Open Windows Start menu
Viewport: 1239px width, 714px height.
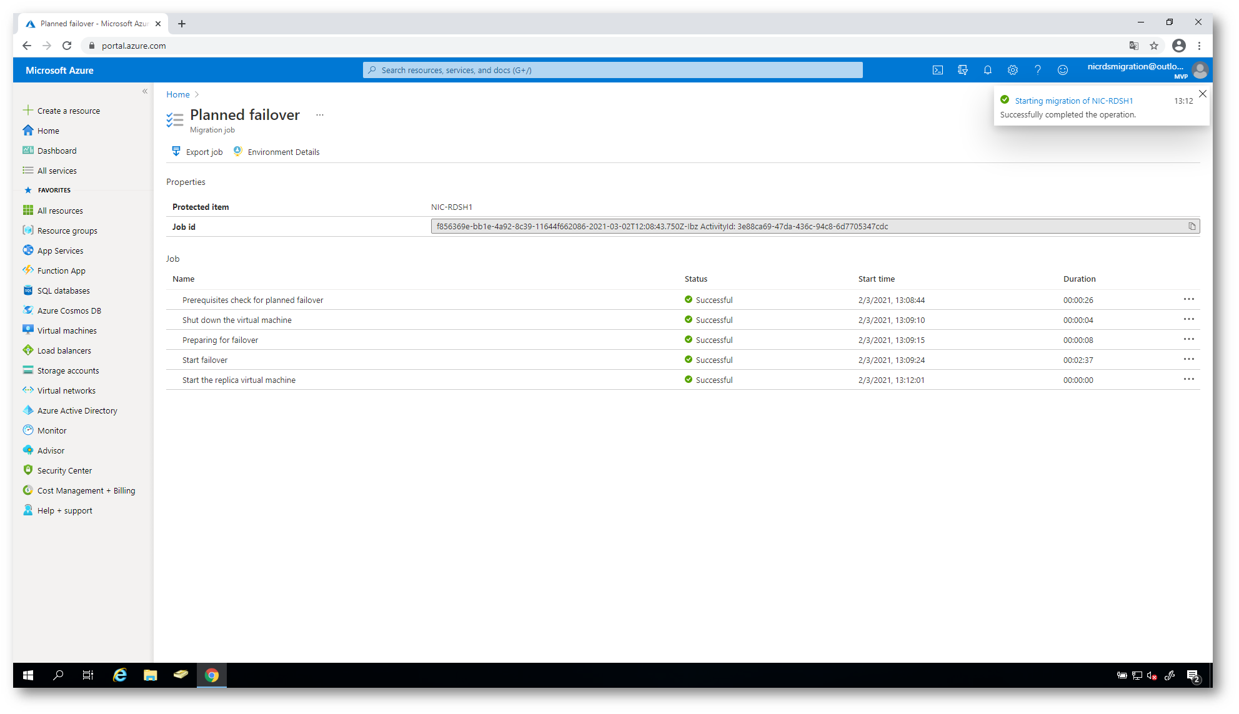[x=28, y=675]
